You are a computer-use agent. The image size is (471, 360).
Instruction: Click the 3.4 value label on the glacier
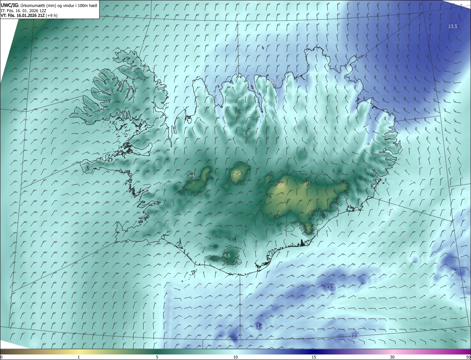click(x=191, y=176)
